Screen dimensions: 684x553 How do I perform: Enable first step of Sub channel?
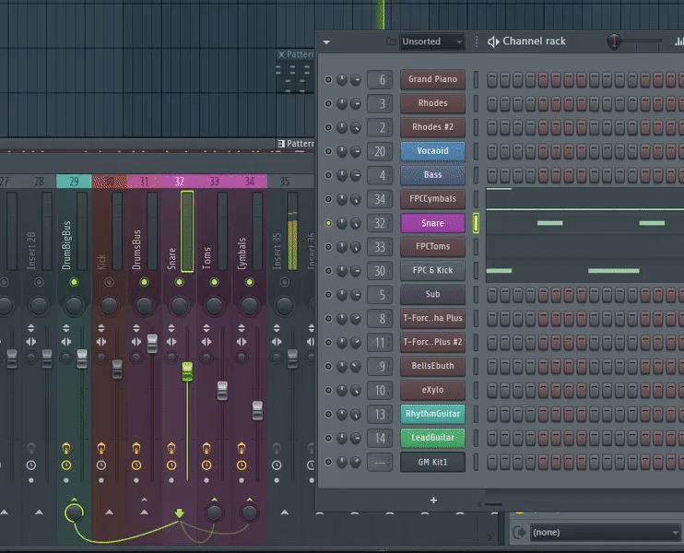tap(492, 295)
